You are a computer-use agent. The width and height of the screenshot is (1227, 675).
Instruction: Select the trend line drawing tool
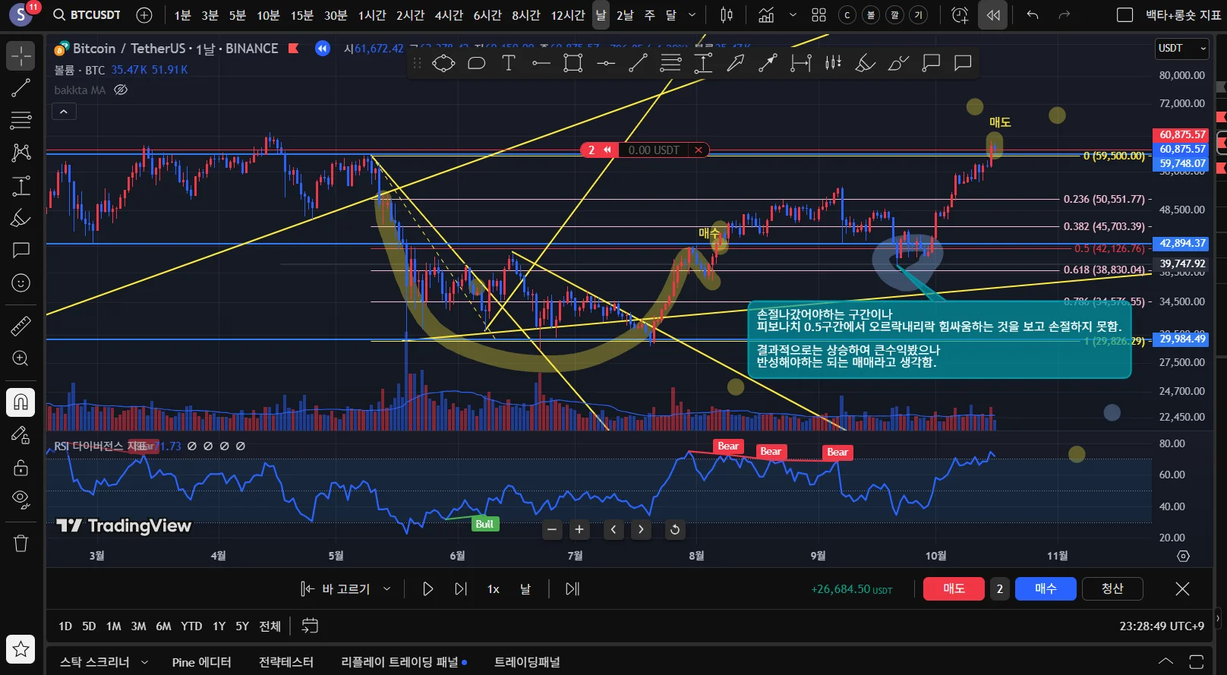coord(21,88)
